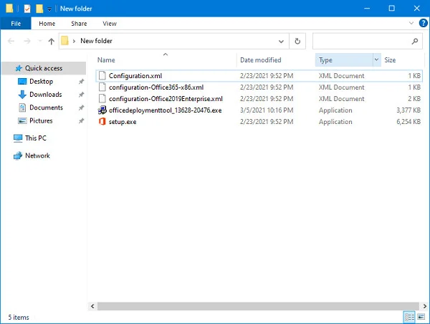Select the configuration-Office365-x86.xml file name
430x324 pixels.
pyautogui.click(x=156, y=87)
